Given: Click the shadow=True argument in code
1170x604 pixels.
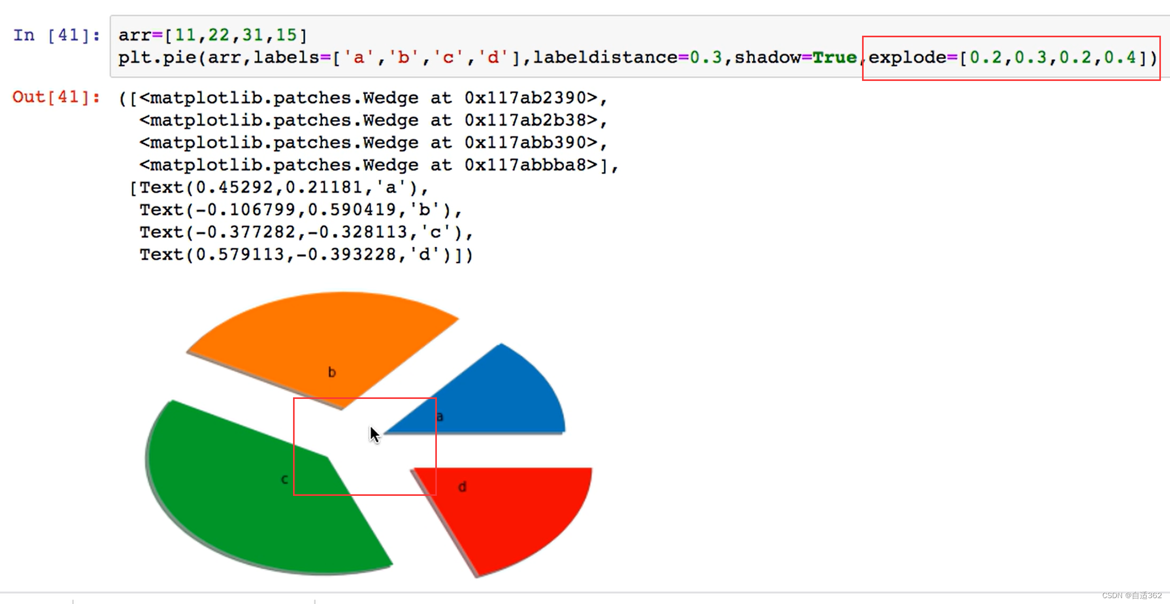Looking at the screenshot, I should [795, 58].
